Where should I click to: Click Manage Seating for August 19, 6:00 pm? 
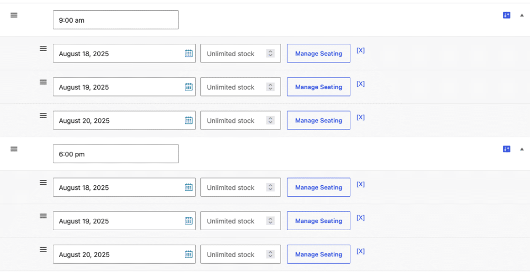pyautogui.click(x=318, y=221)
